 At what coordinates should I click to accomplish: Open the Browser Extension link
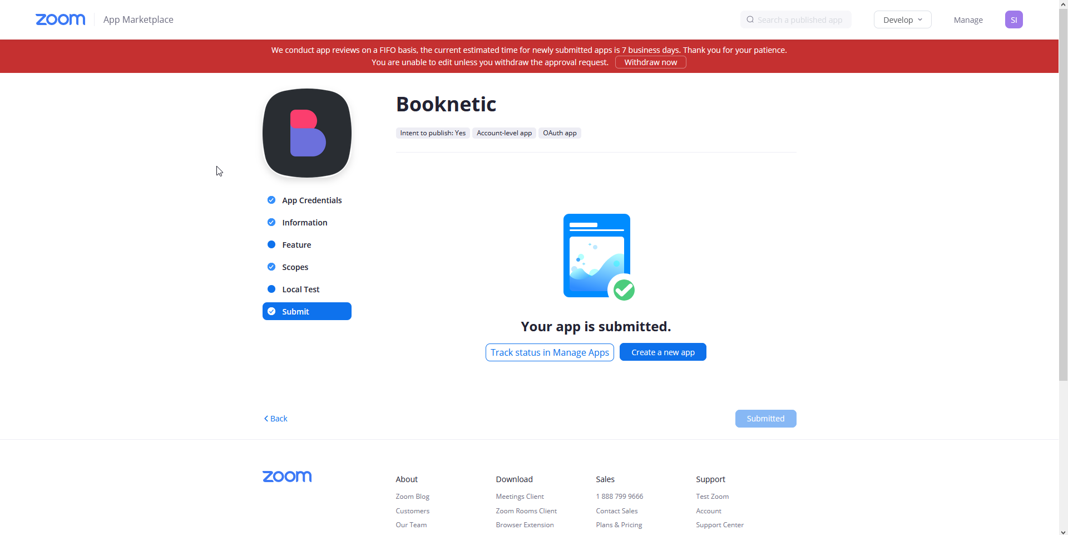click(525, 525)
